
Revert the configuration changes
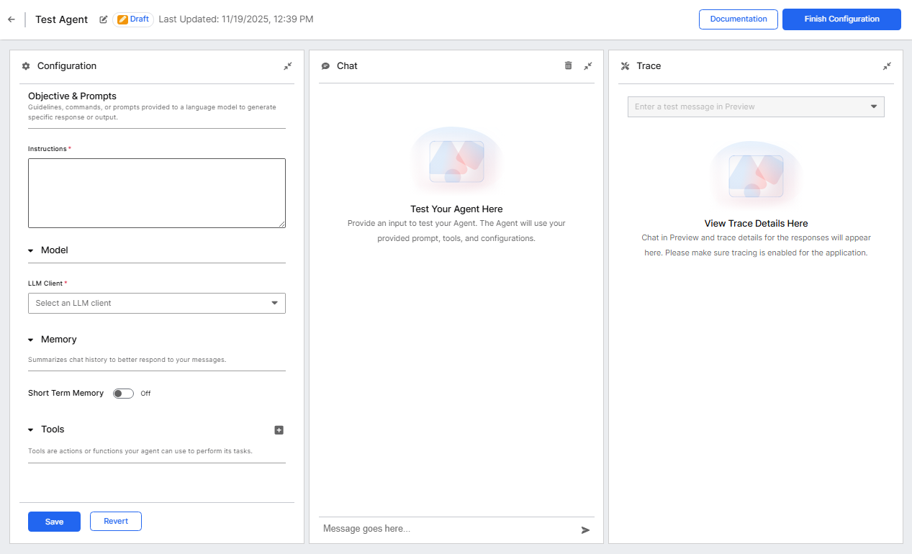[x=116, y=521]
